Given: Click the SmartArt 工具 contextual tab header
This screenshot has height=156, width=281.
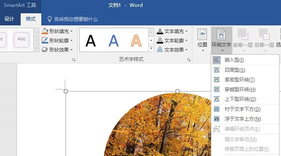Looking at the screenshot, I should pos(20,5).
